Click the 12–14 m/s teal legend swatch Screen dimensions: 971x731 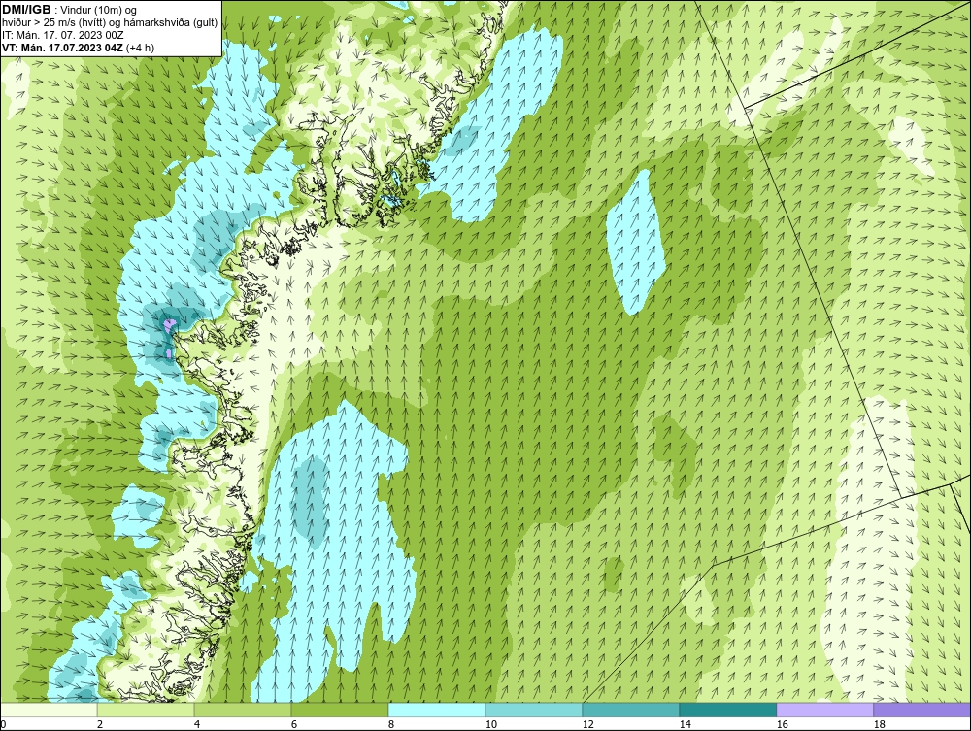coord(630,711)
